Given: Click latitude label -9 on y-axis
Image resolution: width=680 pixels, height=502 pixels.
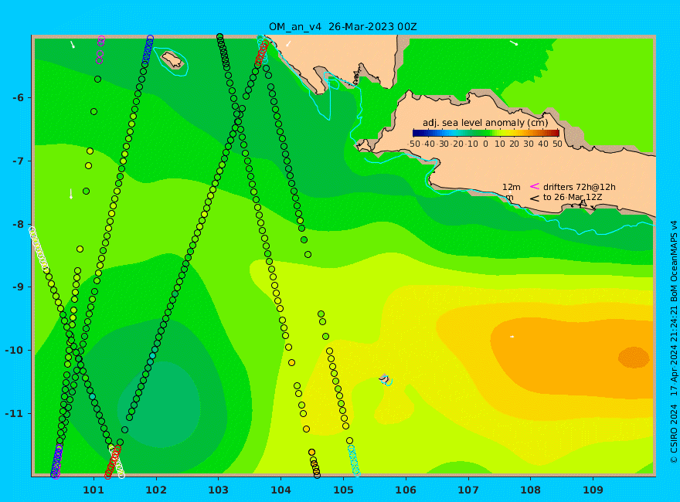Looking at the screenshot, I should click(19, 287).
